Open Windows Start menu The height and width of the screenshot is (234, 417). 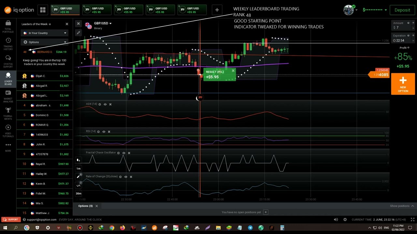tap(5, 228)
